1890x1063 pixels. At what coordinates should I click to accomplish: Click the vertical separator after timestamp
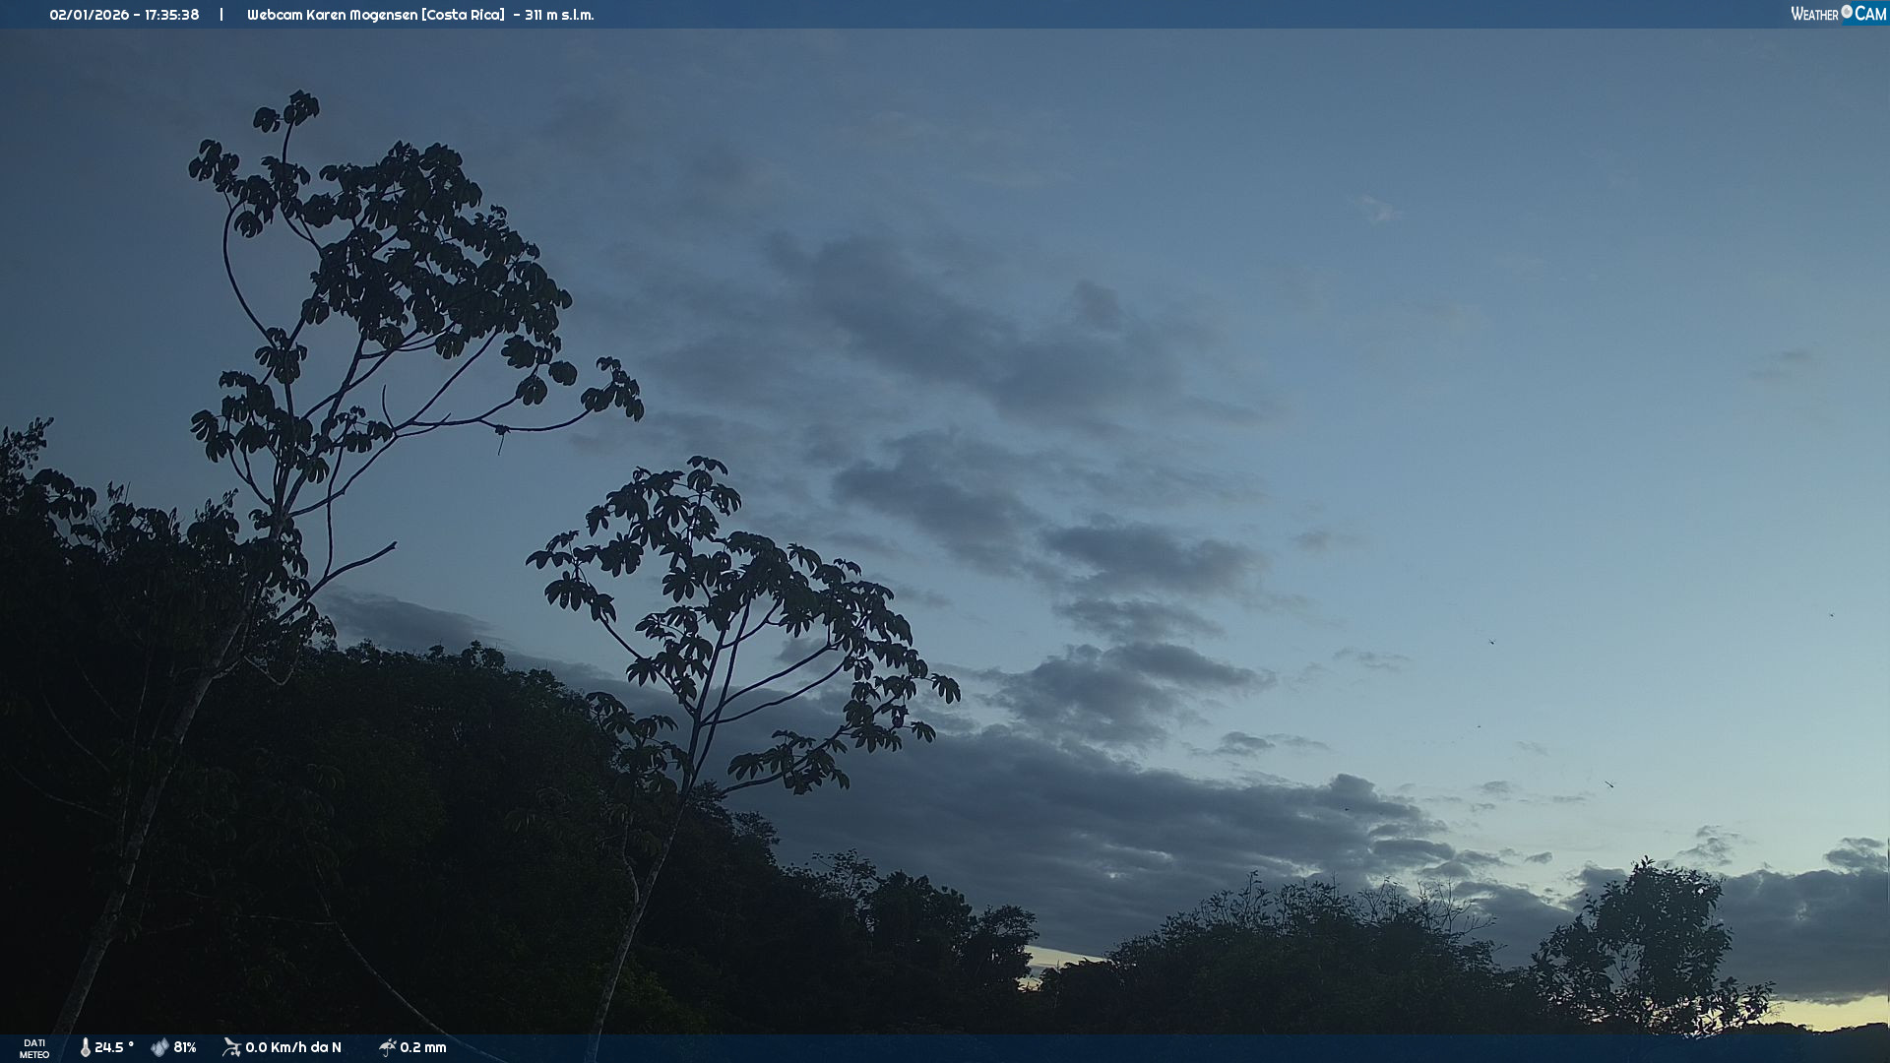click(x=221, y=15)
